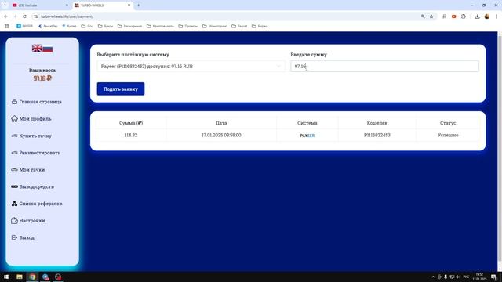The image size is (502, 282).
Task: Click the Дата column header
Action: (221, 123)
